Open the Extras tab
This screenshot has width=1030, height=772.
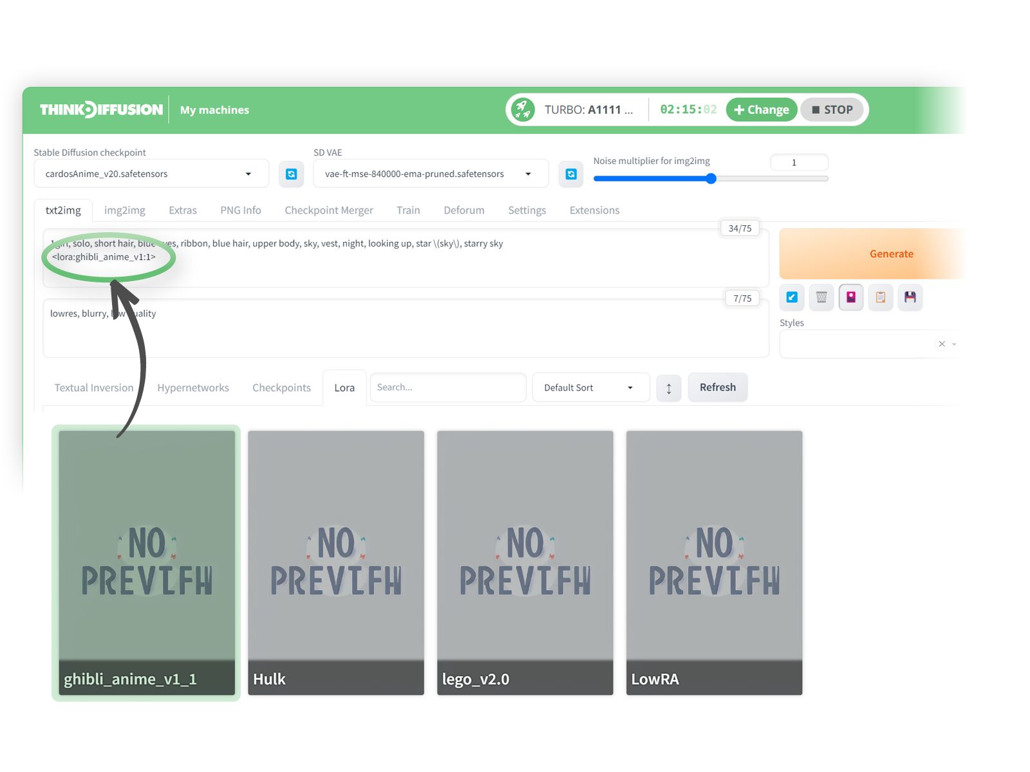[183, 210]
